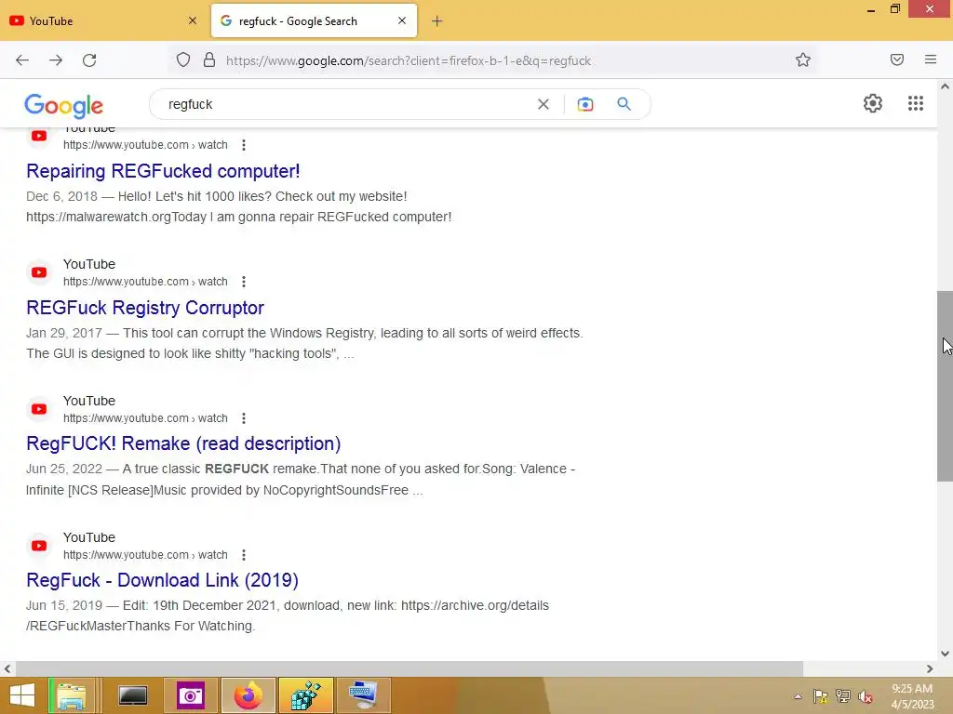
Task: Open result Repairing REGFucked computer!
Action: (x=163, y=171)
